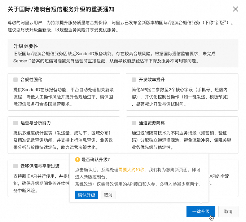The image size is (246, 222).
Task: Click the 是否确认升级? popover title
Action: [96, 160]
